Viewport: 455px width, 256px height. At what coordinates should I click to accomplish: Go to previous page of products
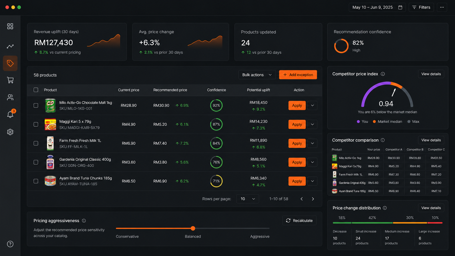(x=302, y=199)
